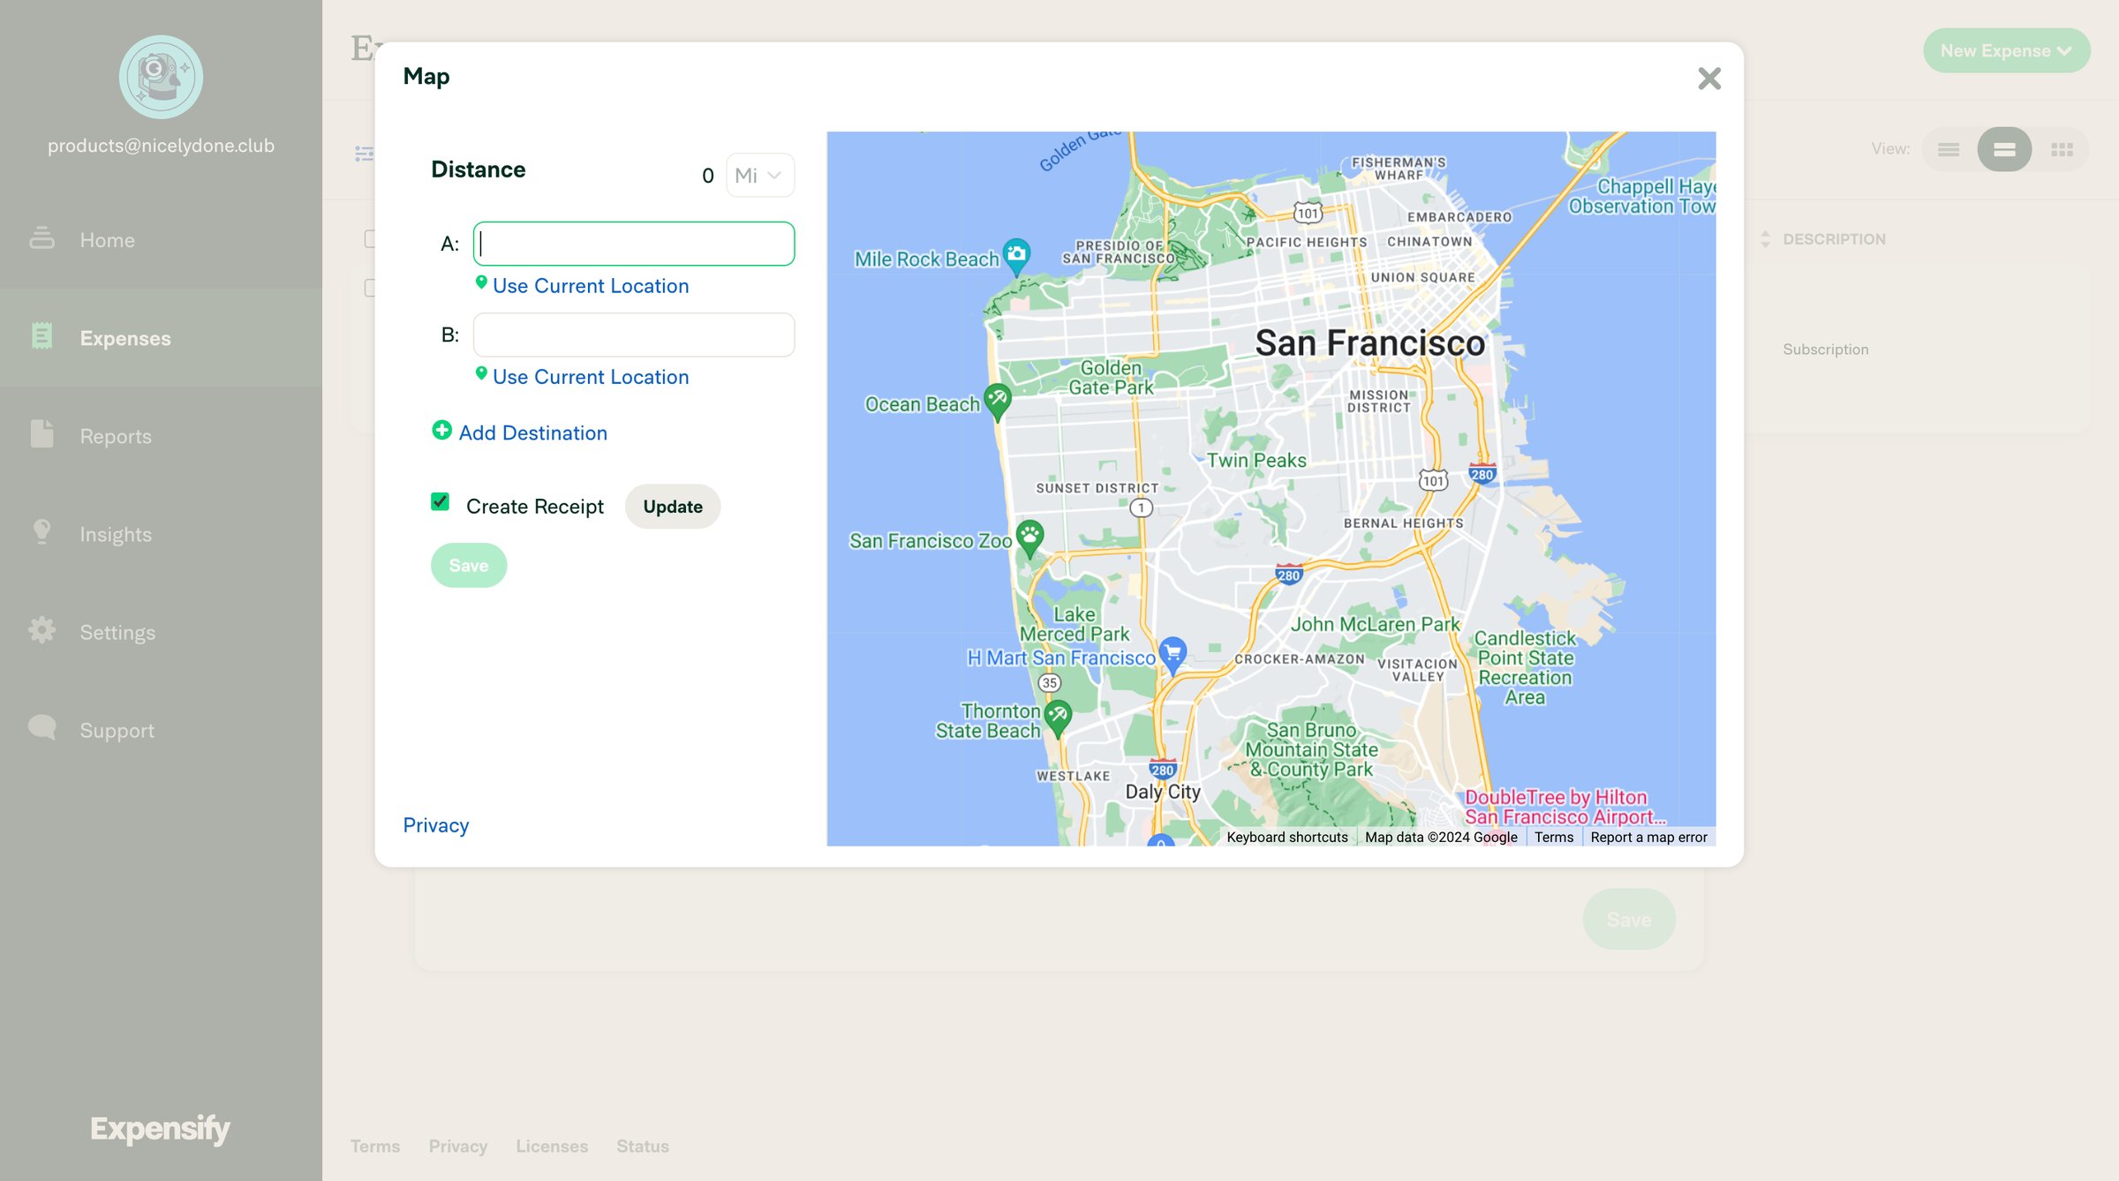This screenshot has height=1181, width=2119.
Task: Click the Settings gear sidebar icon
Action: click(x=41, y=629)
